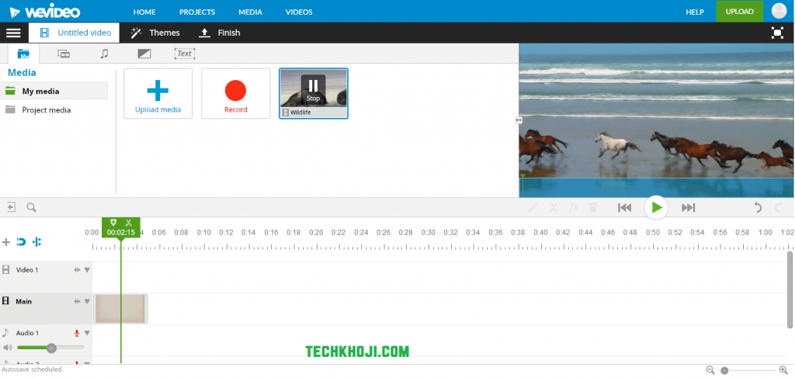The width and height of the screenshot is (795, 378).
Task: Jump to the start of the timeline
Action: [625, 207]
